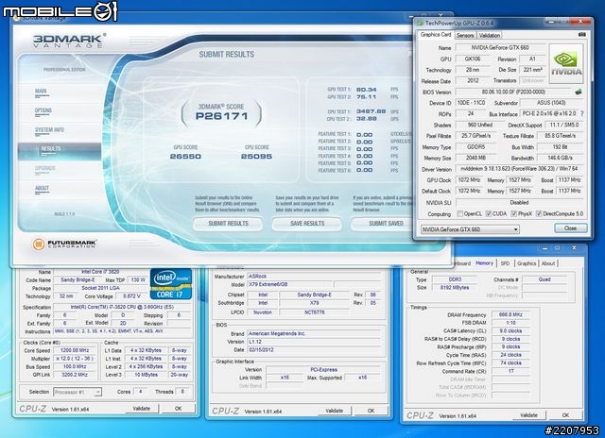Click the Core Speed value 1200.08 MHz
This screenshot has height=438, width=605.
coord(75,350)
